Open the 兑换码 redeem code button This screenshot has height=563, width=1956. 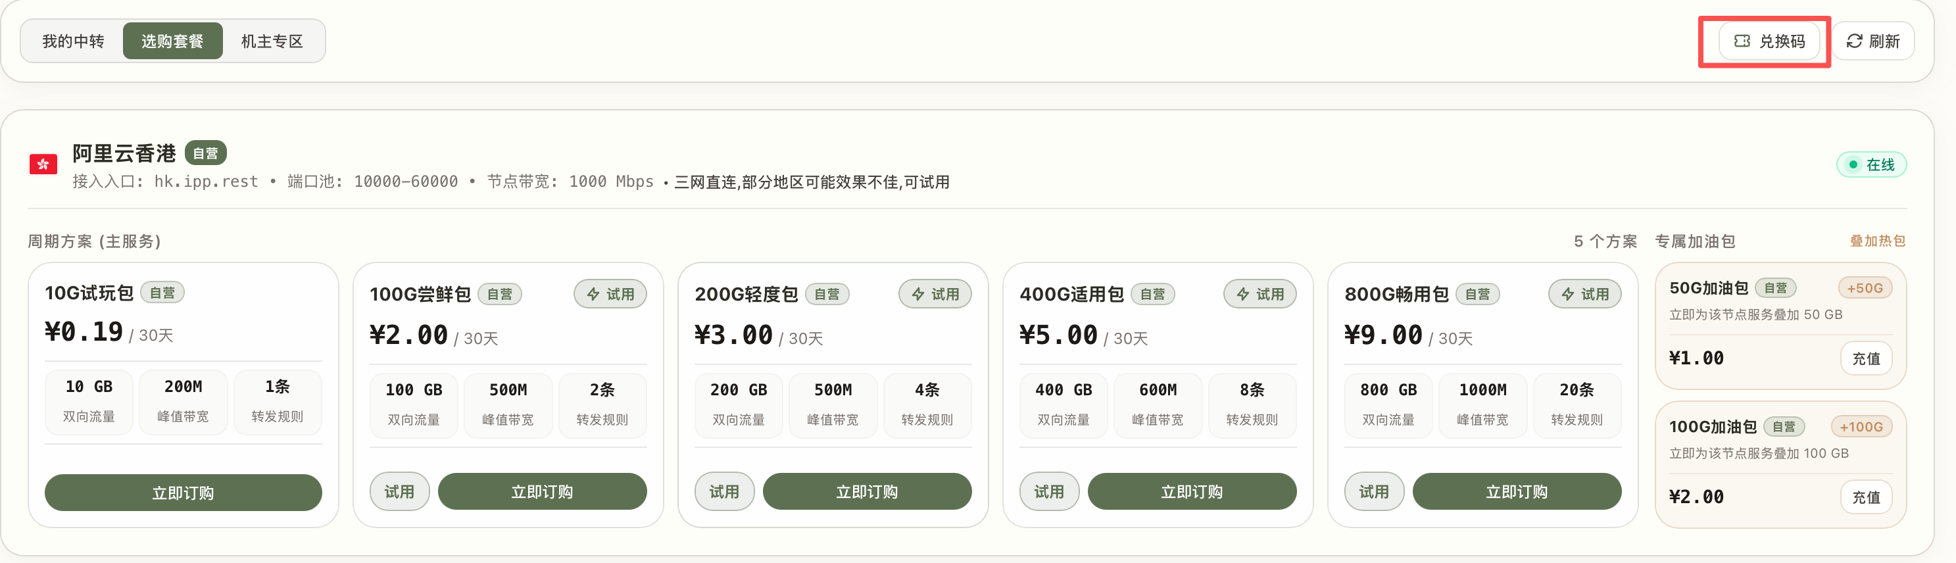tap(1769, 41)
